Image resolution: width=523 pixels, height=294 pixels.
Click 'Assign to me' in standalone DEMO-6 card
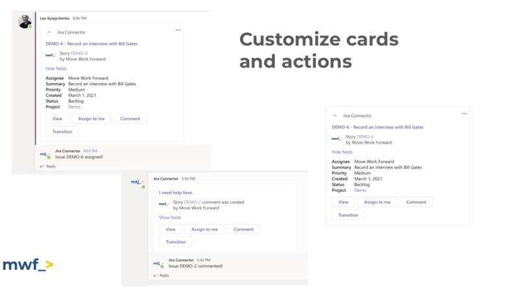[377, 202]
